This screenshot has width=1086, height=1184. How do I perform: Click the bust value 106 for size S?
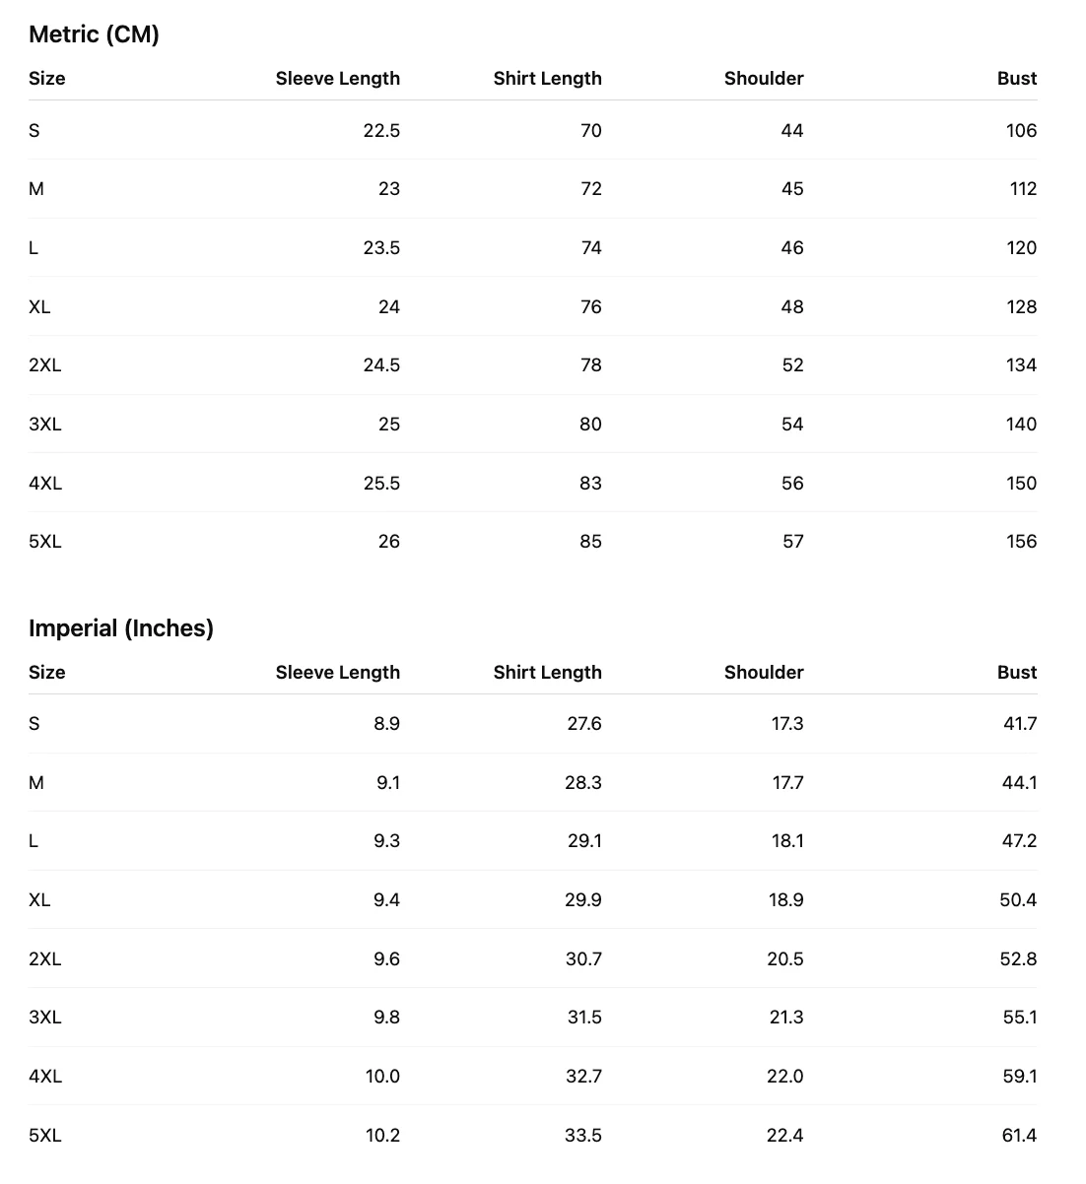tap(1021, 131)
